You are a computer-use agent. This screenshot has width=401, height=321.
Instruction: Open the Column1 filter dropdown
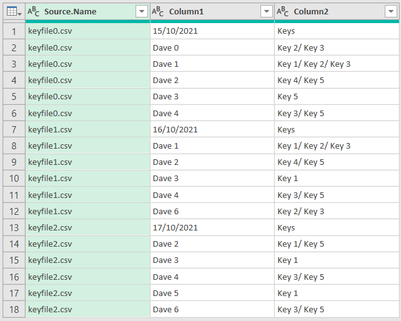click(267, 11)
